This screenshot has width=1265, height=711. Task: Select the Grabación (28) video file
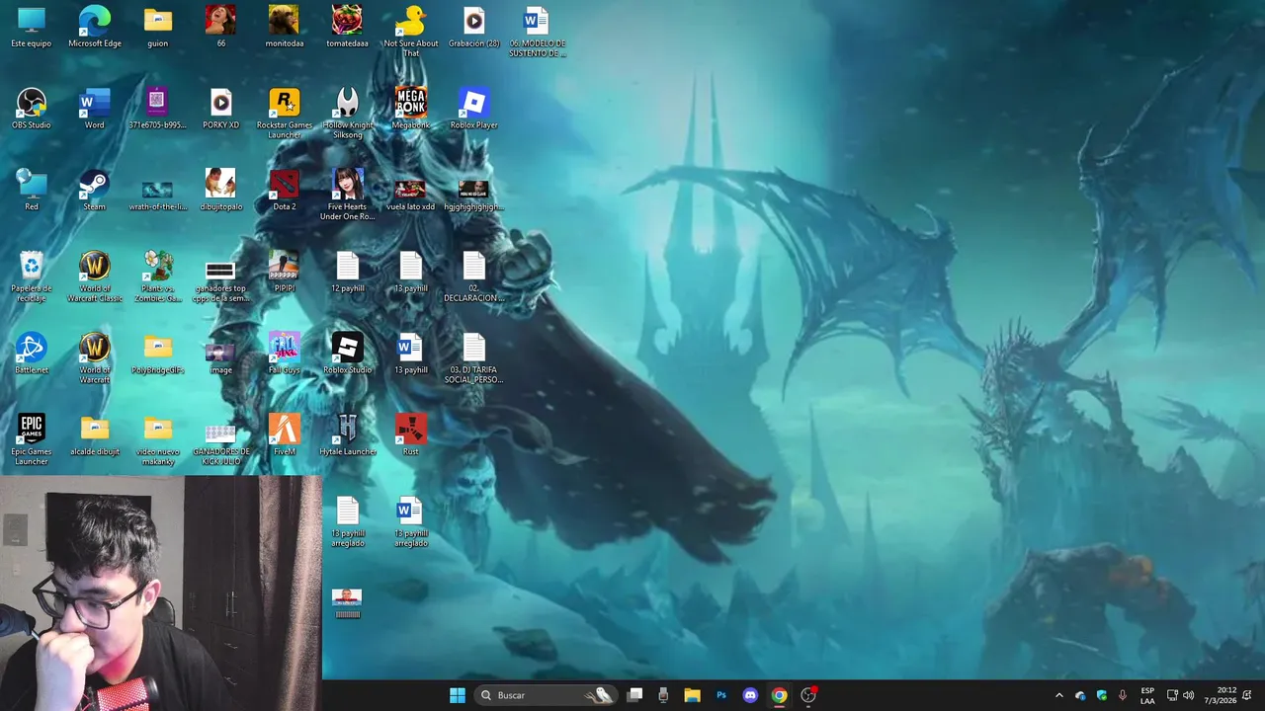click(473, 27)
